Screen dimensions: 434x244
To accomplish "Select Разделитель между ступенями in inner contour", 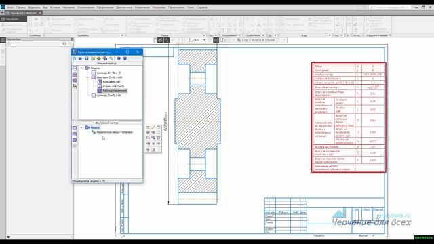I will [115, 132].
